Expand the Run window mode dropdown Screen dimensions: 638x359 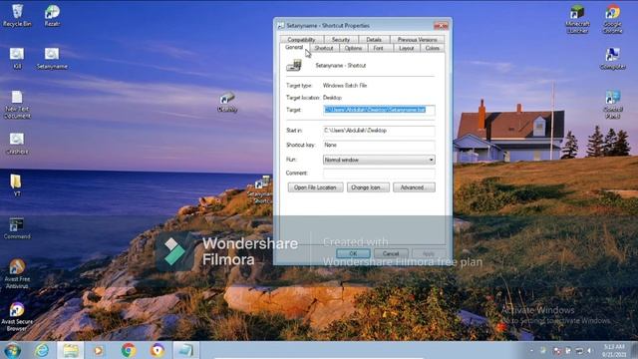(x=379, y=160)
